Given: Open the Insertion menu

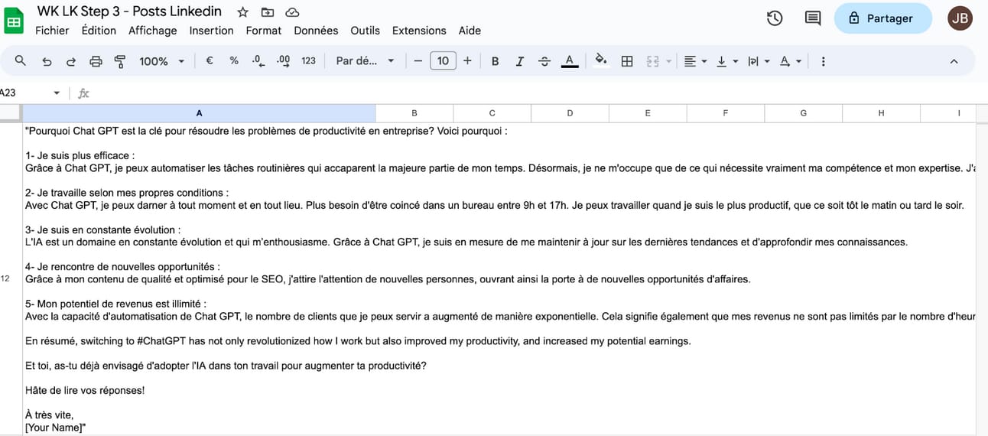Looking at the screenshot, I should 211,31.
